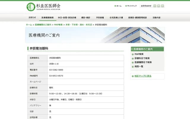Screen dimensions: 190x119
Task: Go to 井草・下井草・清水・本天沼 breadcrumb link
Action: [x=79, y=25]
